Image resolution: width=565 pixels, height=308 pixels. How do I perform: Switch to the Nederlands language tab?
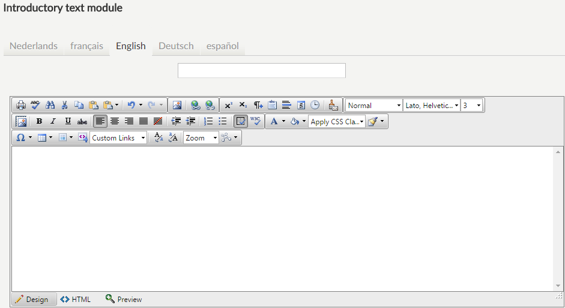click(x=34, y=46)
